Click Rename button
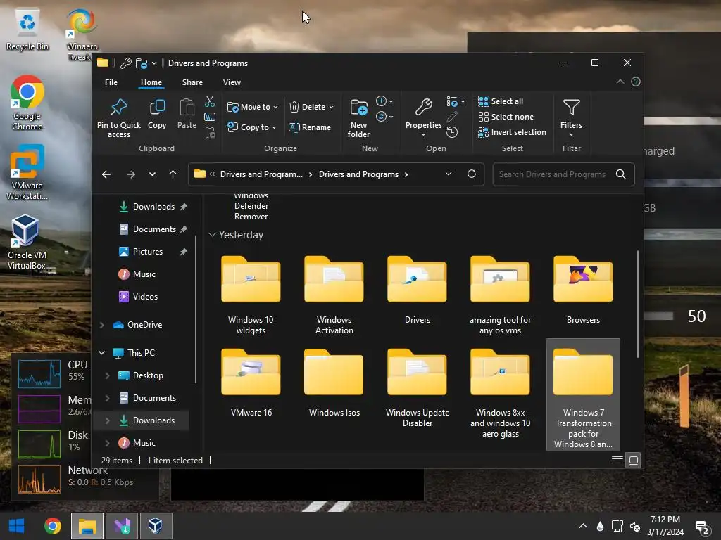The image size is (721, 540). 310,127
